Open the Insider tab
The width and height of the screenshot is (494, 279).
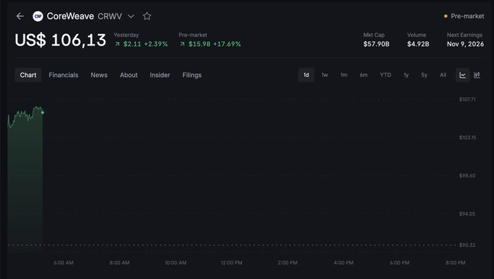point(160,75)
